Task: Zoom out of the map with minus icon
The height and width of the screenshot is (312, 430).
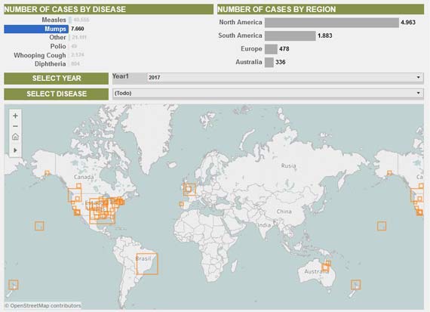Action: coord(15,126)
